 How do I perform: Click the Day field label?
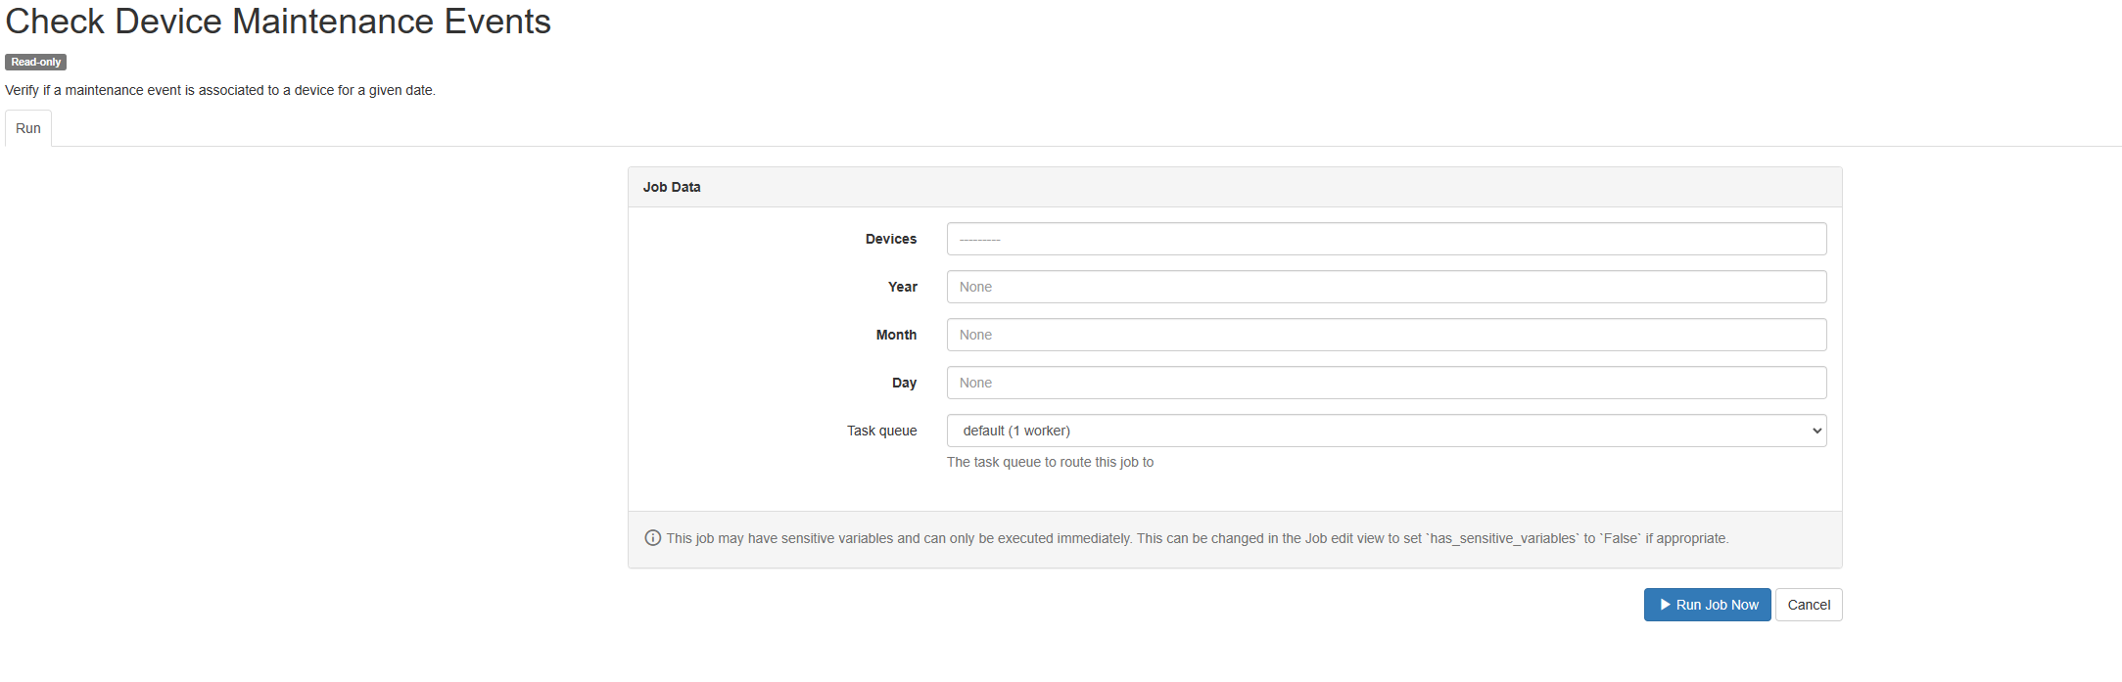coord(905,383)
